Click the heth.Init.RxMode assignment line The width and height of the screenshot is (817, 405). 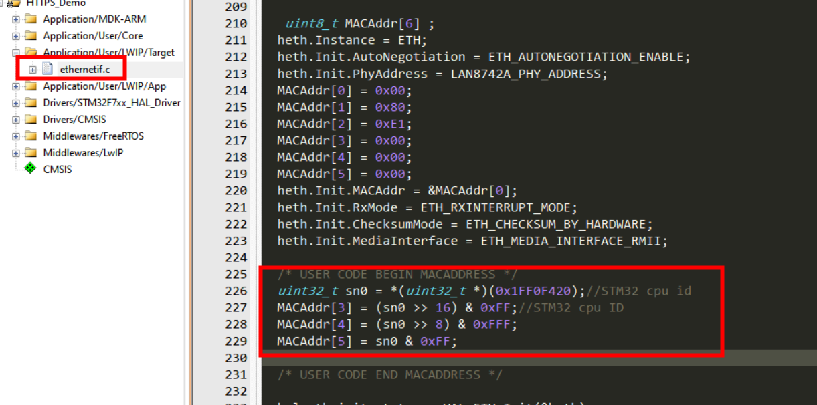[x=427, y=207]
